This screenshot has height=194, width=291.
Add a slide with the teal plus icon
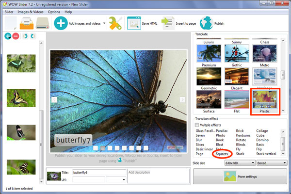point(8,36)
